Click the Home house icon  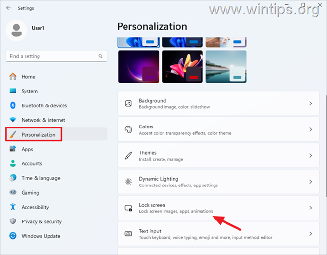pyautogui.click(x=13, y=77)
